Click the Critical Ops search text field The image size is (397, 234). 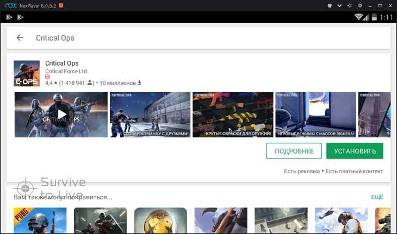click(x=207, y=38)
